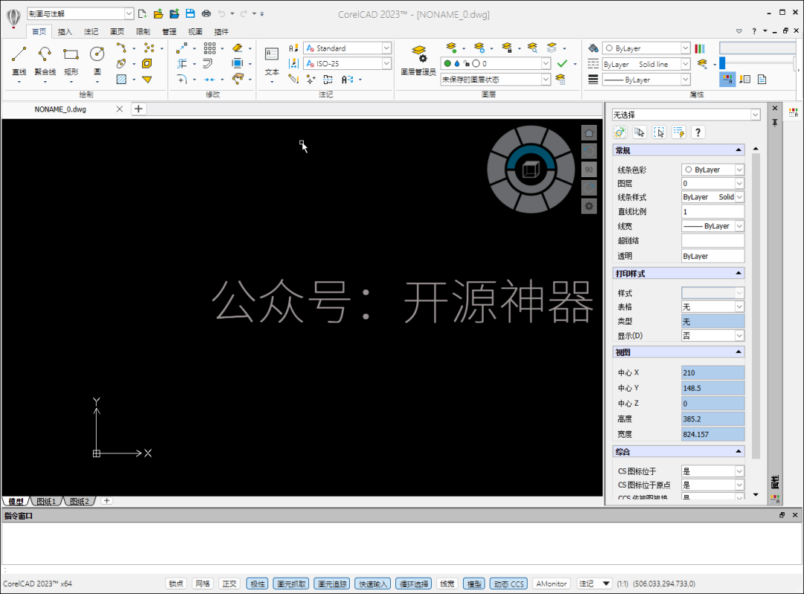
Task: Click the open folder icon in quick access bar
Action: coord(159,13)
